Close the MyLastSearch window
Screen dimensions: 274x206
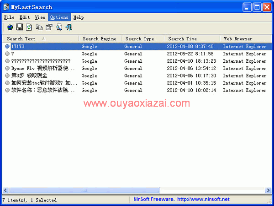pyautogui.click(x=267, y=7)
